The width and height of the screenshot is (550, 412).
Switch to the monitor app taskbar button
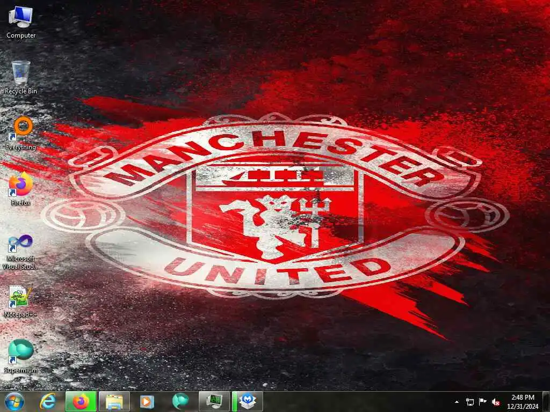(214, 402)
